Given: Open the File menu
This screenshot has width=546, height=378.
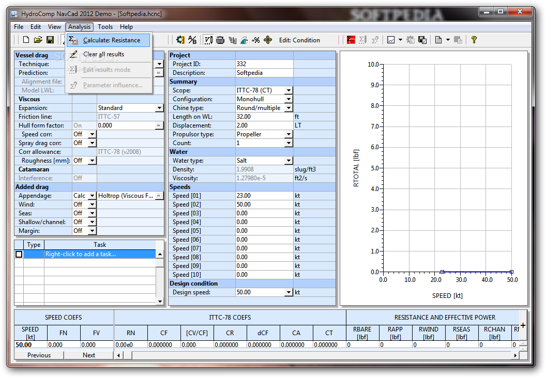Looking at the screenshot, I should (19, 27).
